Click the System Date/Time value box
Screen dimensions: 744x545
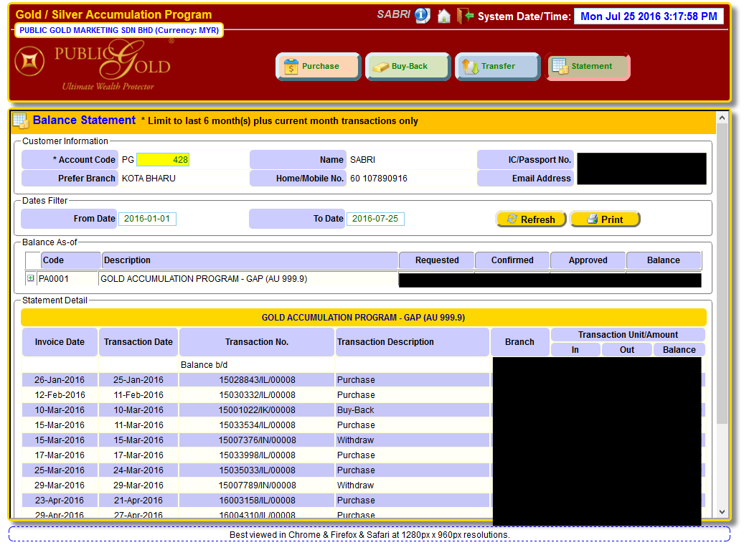(x=648, y=16)
